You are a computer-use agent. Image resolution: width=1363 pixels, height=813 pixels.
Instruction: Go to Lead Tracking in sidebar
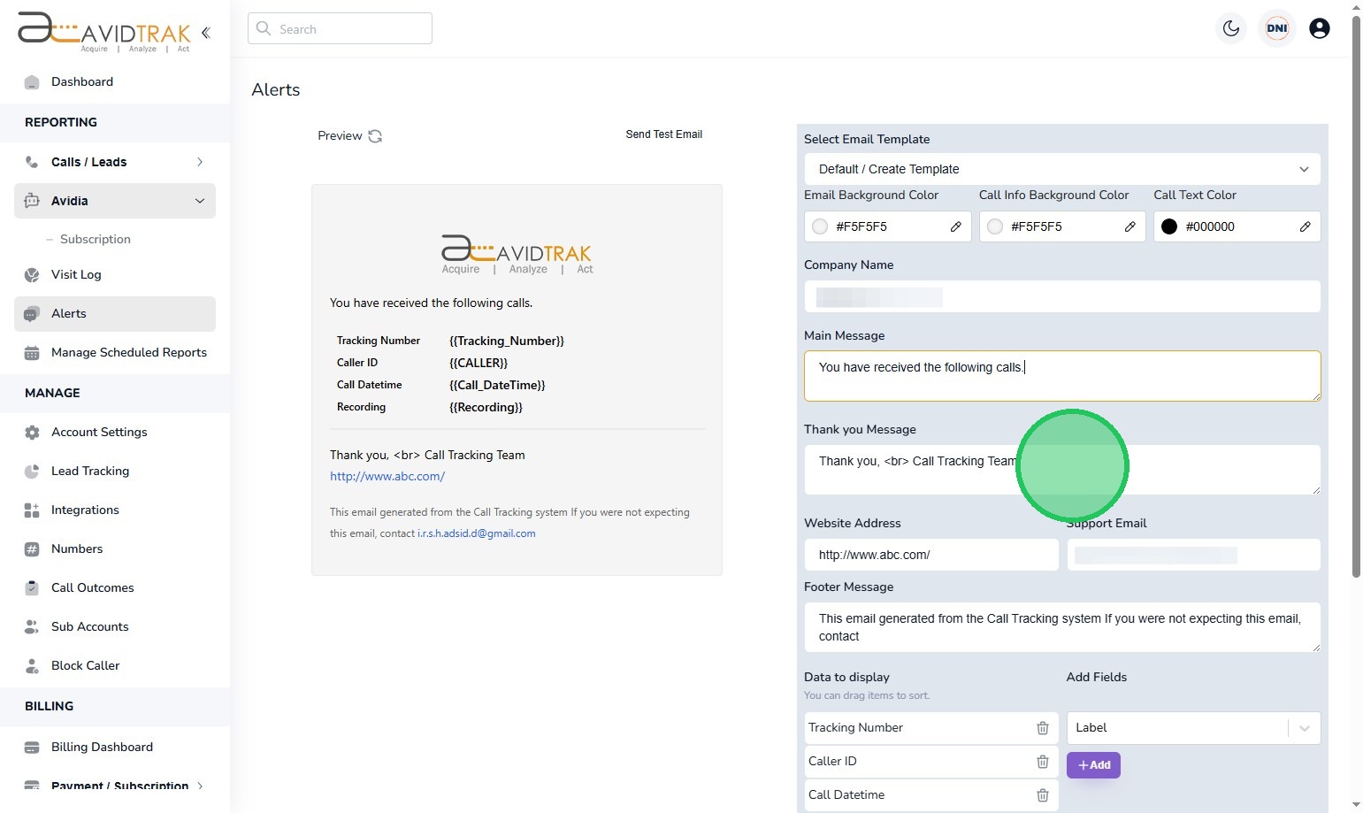tap(90, 471)
